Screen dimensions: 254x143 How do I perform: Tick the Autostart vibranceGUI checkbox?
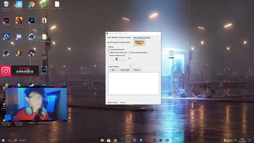point(109,49)
